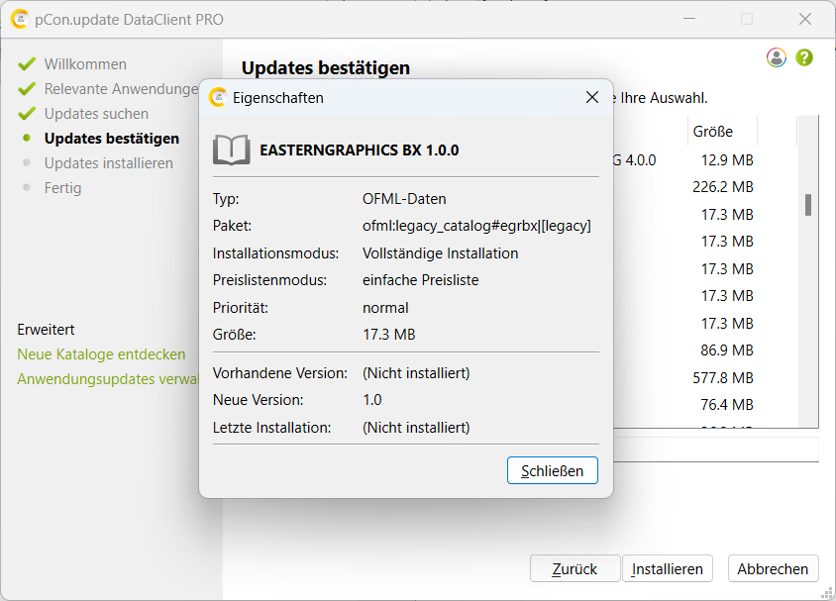Click the Abbrechen button
Viewport: 836px width, 601px height.
coord(773,568)
